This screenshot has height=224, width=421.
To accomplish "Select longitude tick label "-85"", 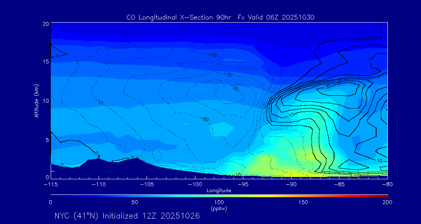I will (x=340, y=185).
